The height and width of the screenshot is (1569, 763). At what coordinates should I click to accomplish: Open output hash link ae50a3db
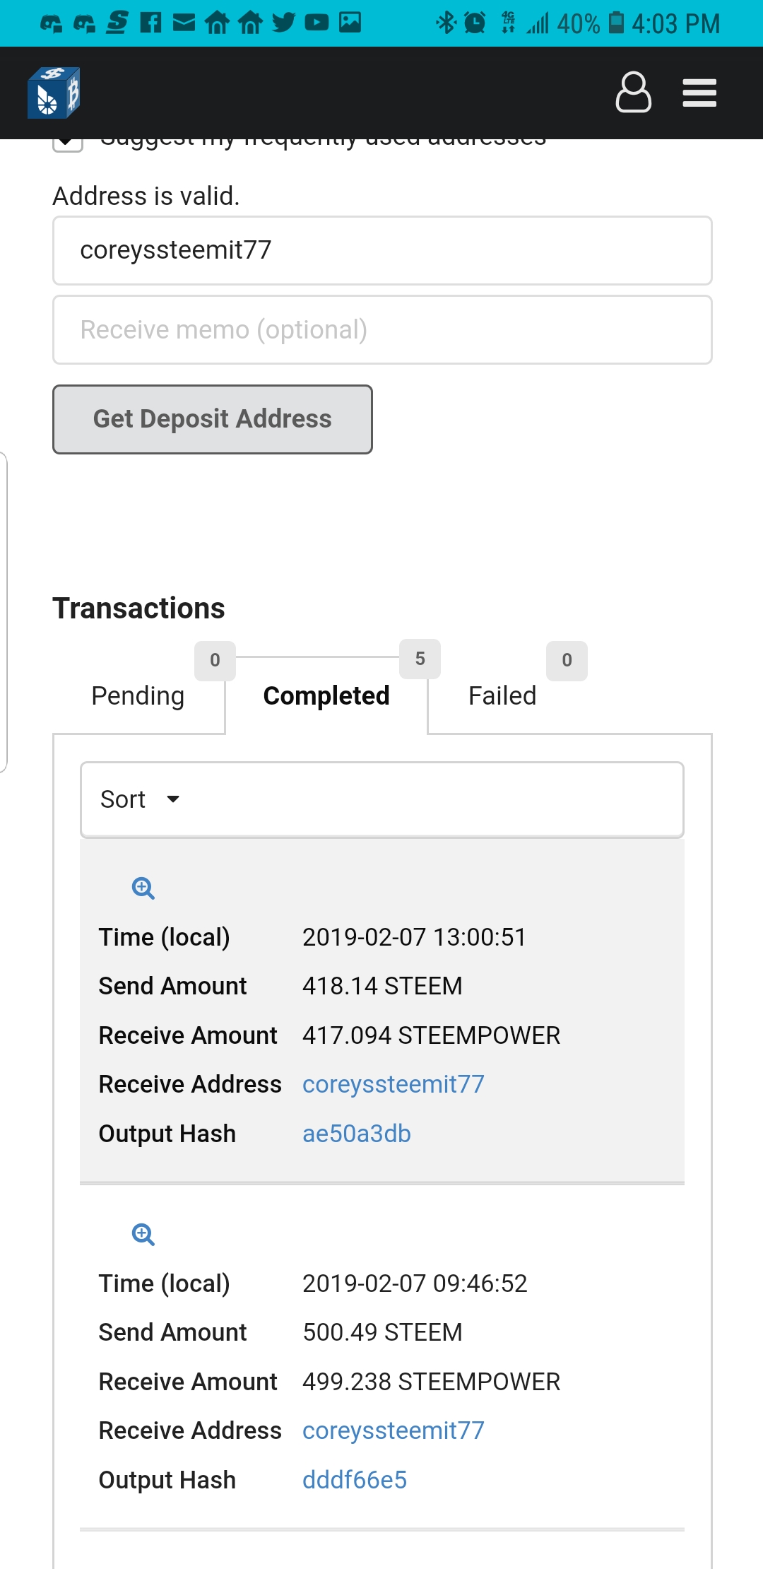tap(357, 1134)
